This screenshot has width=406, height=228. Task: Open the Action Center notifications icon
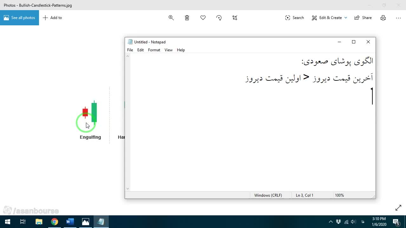click(396, 222)
